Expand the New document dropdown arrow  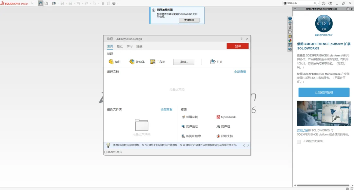click(x=50, y=3)
